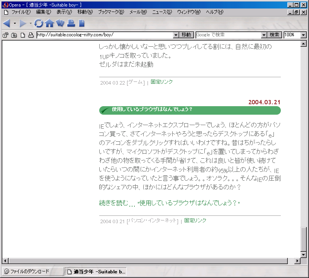309x278 pixels.
Task: Open the メール(M) menu
Action: (138, 12)
